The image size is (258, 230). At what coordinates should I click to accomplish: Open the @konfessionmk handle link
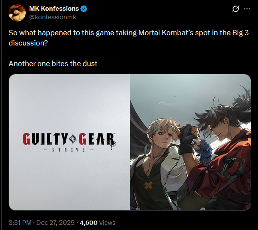click(53, 17)
